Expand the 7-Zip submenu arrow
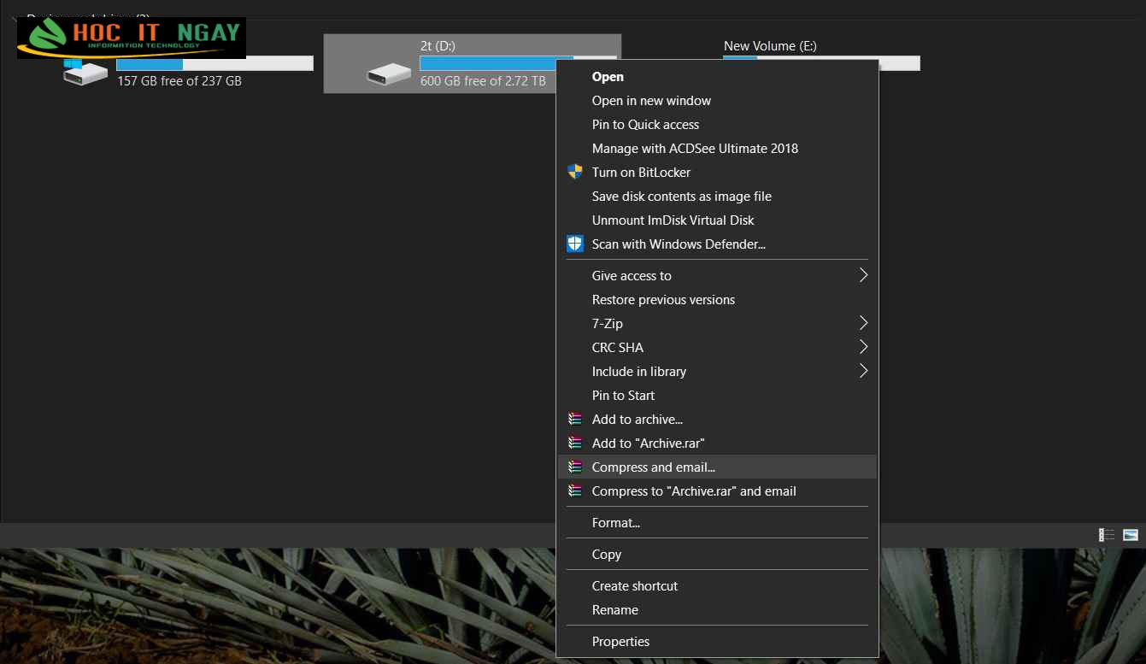The height and width of the screenshot is (664, 1146). click(863, 323)
